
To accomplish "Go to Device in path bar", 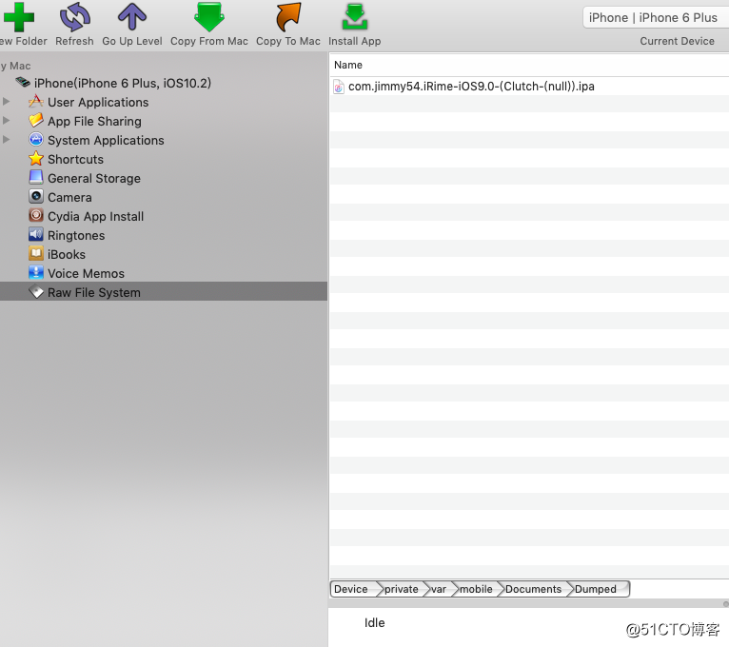I will tap(351, 589).
